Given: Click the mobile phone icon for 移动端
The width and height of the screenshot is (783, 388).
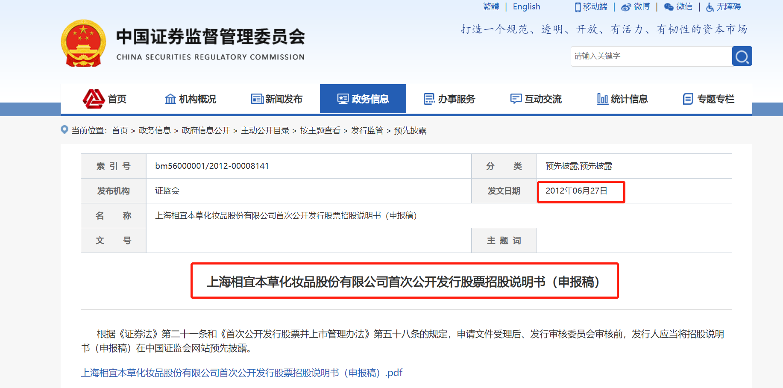Looking at the screenshot, I should [578, 7].
